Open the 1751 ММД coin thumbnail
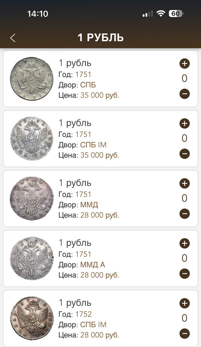This screenshot has width=201, height=347. click(32, 198)
